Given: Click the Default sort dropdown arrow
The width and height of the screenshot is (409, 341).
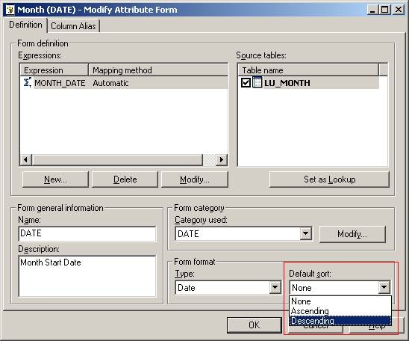Looking at the screenshot, I should 384,287.
